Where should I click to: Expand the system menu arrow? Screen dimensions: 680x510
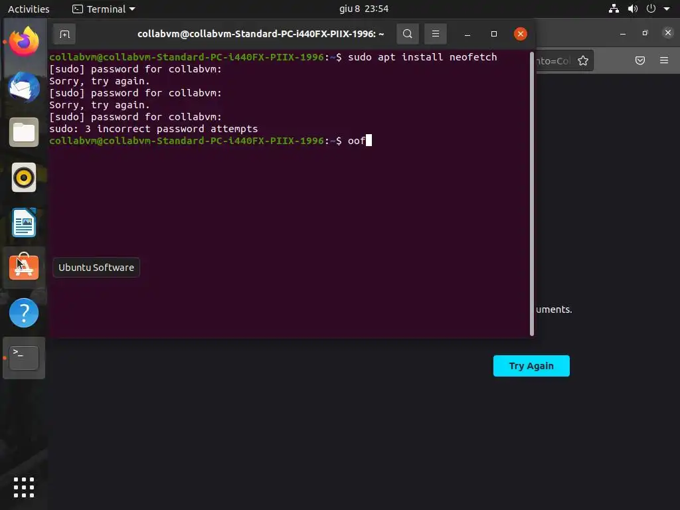click(x=667, y=9)
